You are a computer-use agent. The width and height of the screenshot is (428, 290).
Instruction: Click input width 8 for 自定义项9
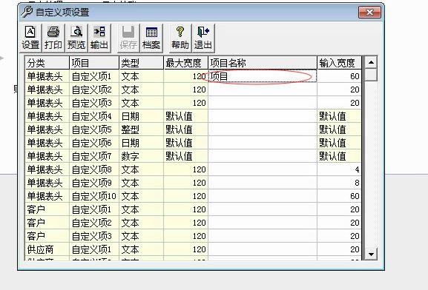coord(339,183)
